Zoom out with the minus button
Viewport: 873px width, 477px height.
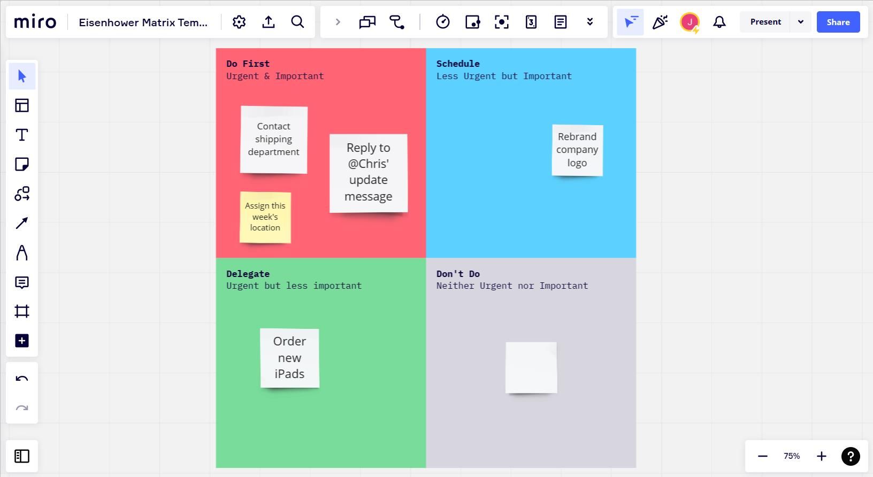pyautogui.click(x=763, y=456)
